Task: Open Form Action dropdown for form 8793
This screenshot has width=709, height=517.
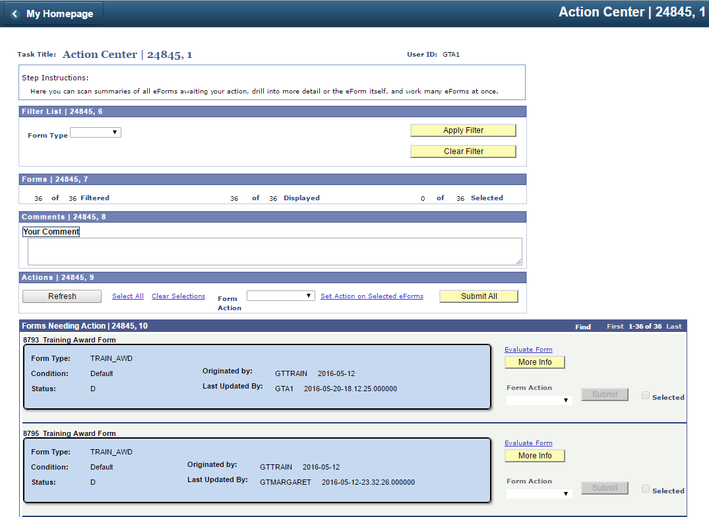Action: click(538, 400)
